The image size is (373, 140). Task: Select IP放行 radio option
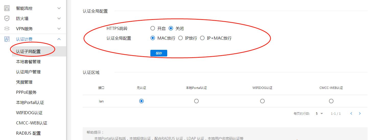181,38
